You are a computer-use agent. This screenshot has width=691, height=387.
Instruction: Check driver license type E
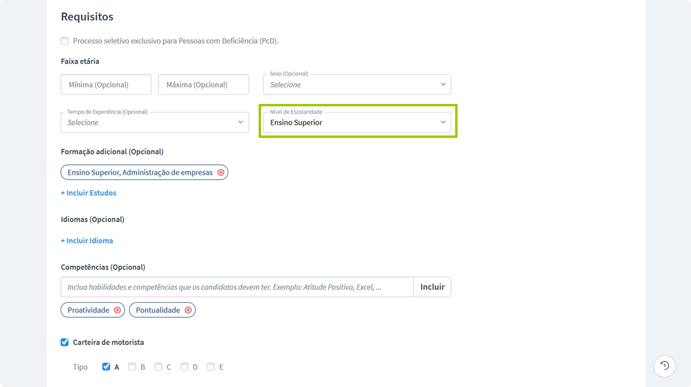tap(211, 367)
